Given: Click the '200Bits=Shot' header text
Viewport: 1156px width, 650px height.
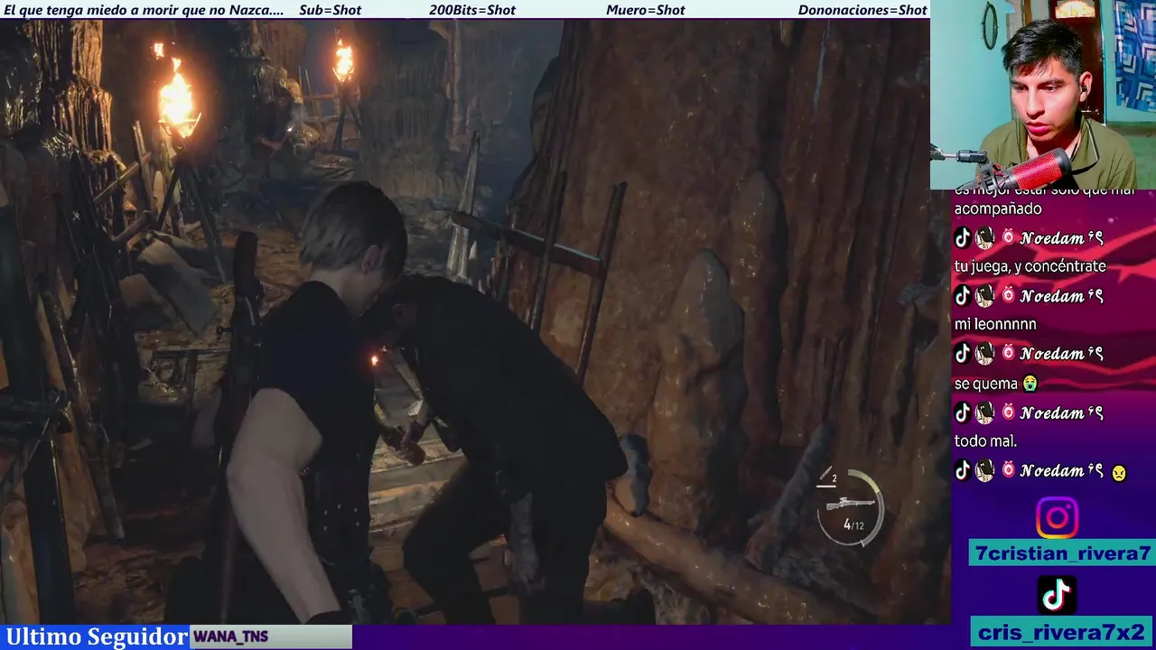Looking at the screenshot, I should [472, 10].
